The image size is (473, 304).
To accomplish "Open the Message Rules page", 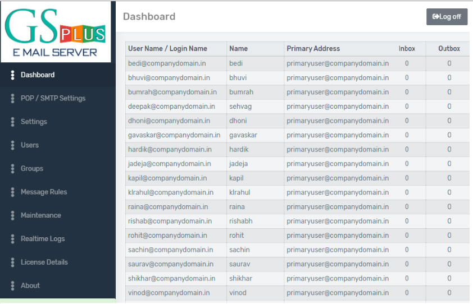I will [43, 192].
